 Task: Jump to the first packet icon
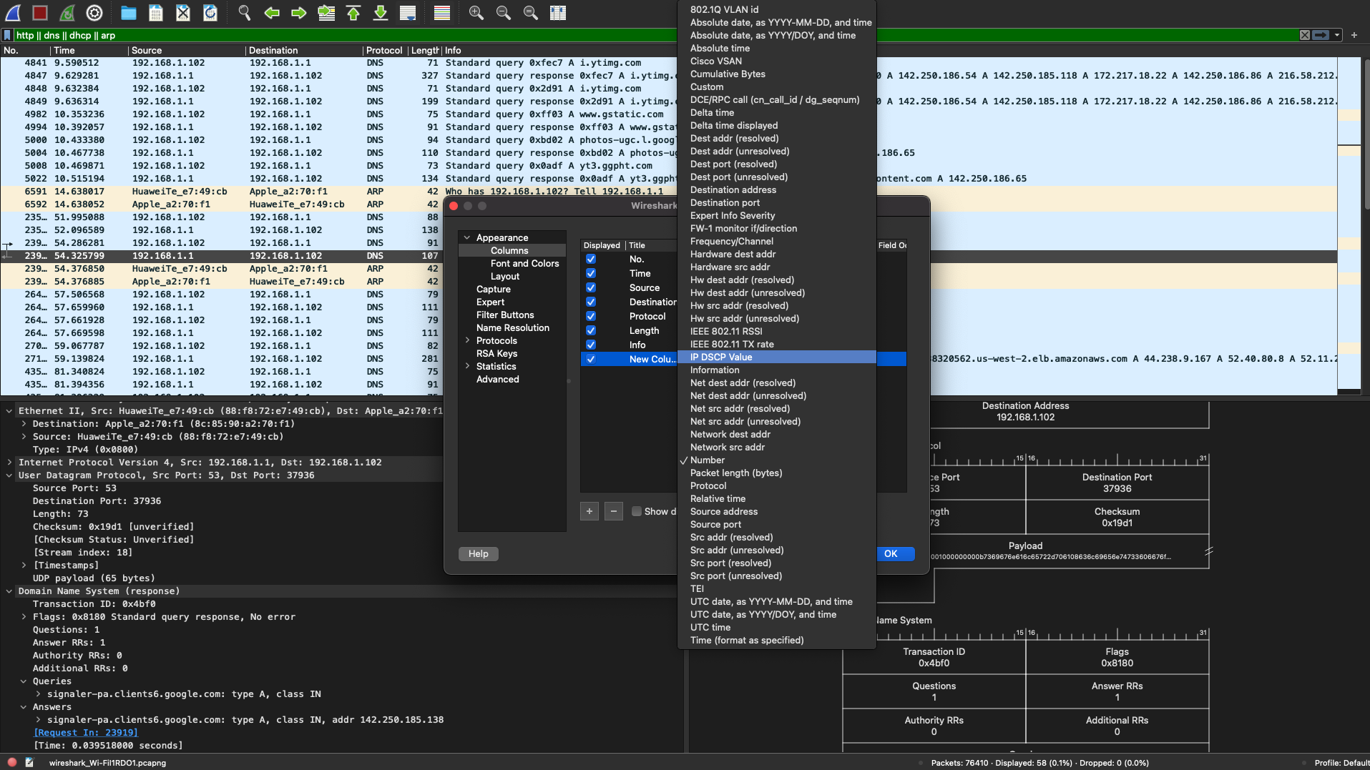353,13
